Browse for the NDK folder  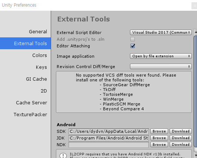coord(159,144)
